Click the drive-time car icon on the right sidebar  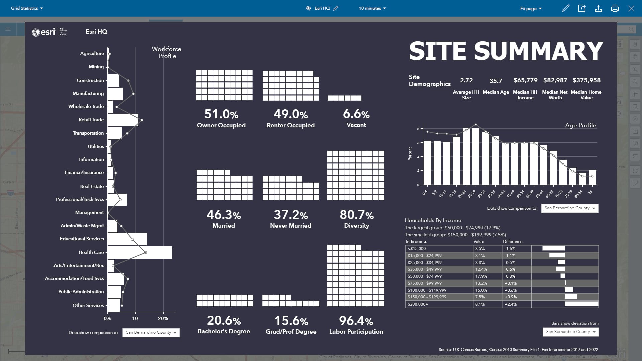coord(635,170)
